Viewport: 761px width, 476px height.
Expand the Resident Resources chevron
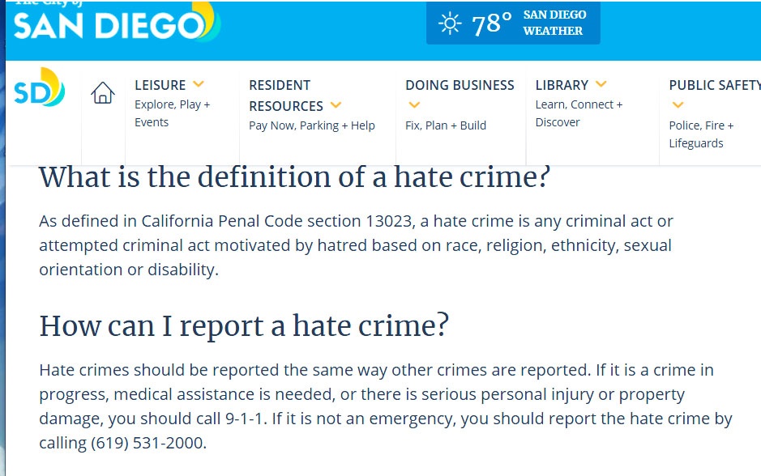336,104
